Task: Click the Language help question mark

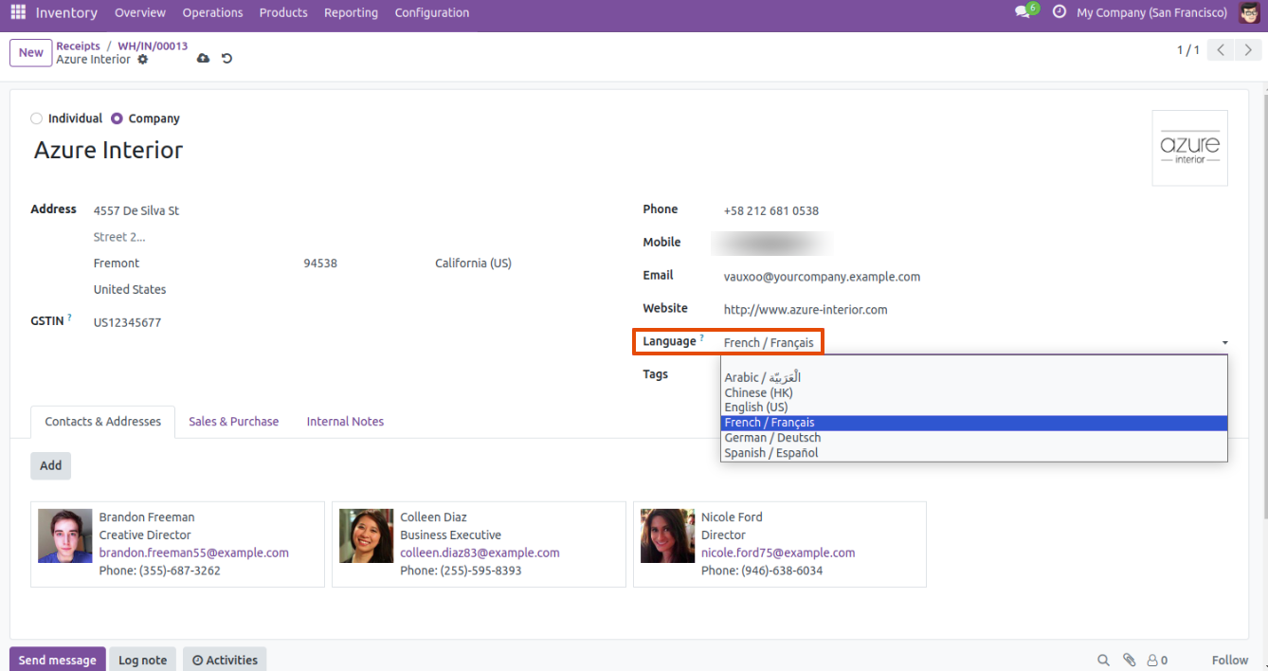Action: pyautogui.click(x=702, y=338)
